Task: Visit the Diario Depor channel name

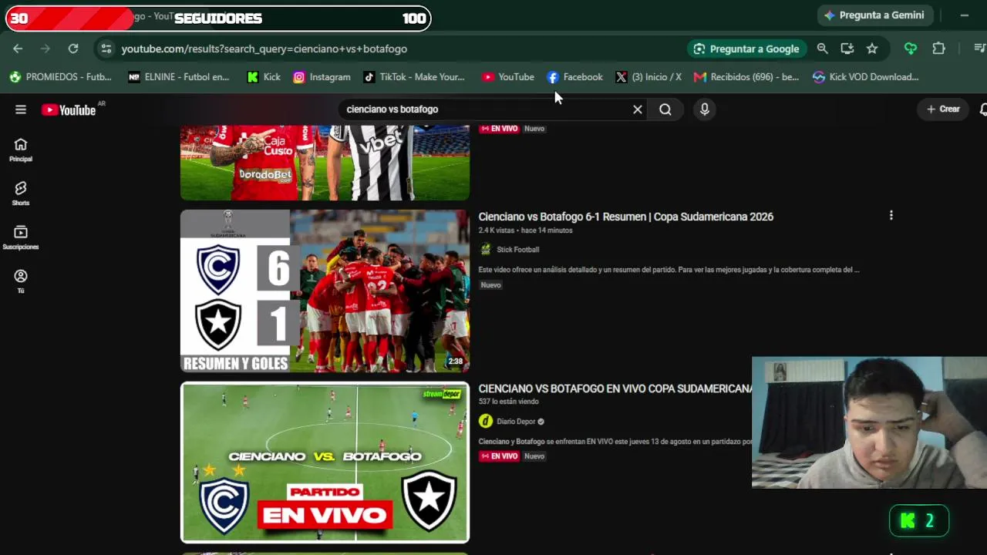Action: pos(516,422)
